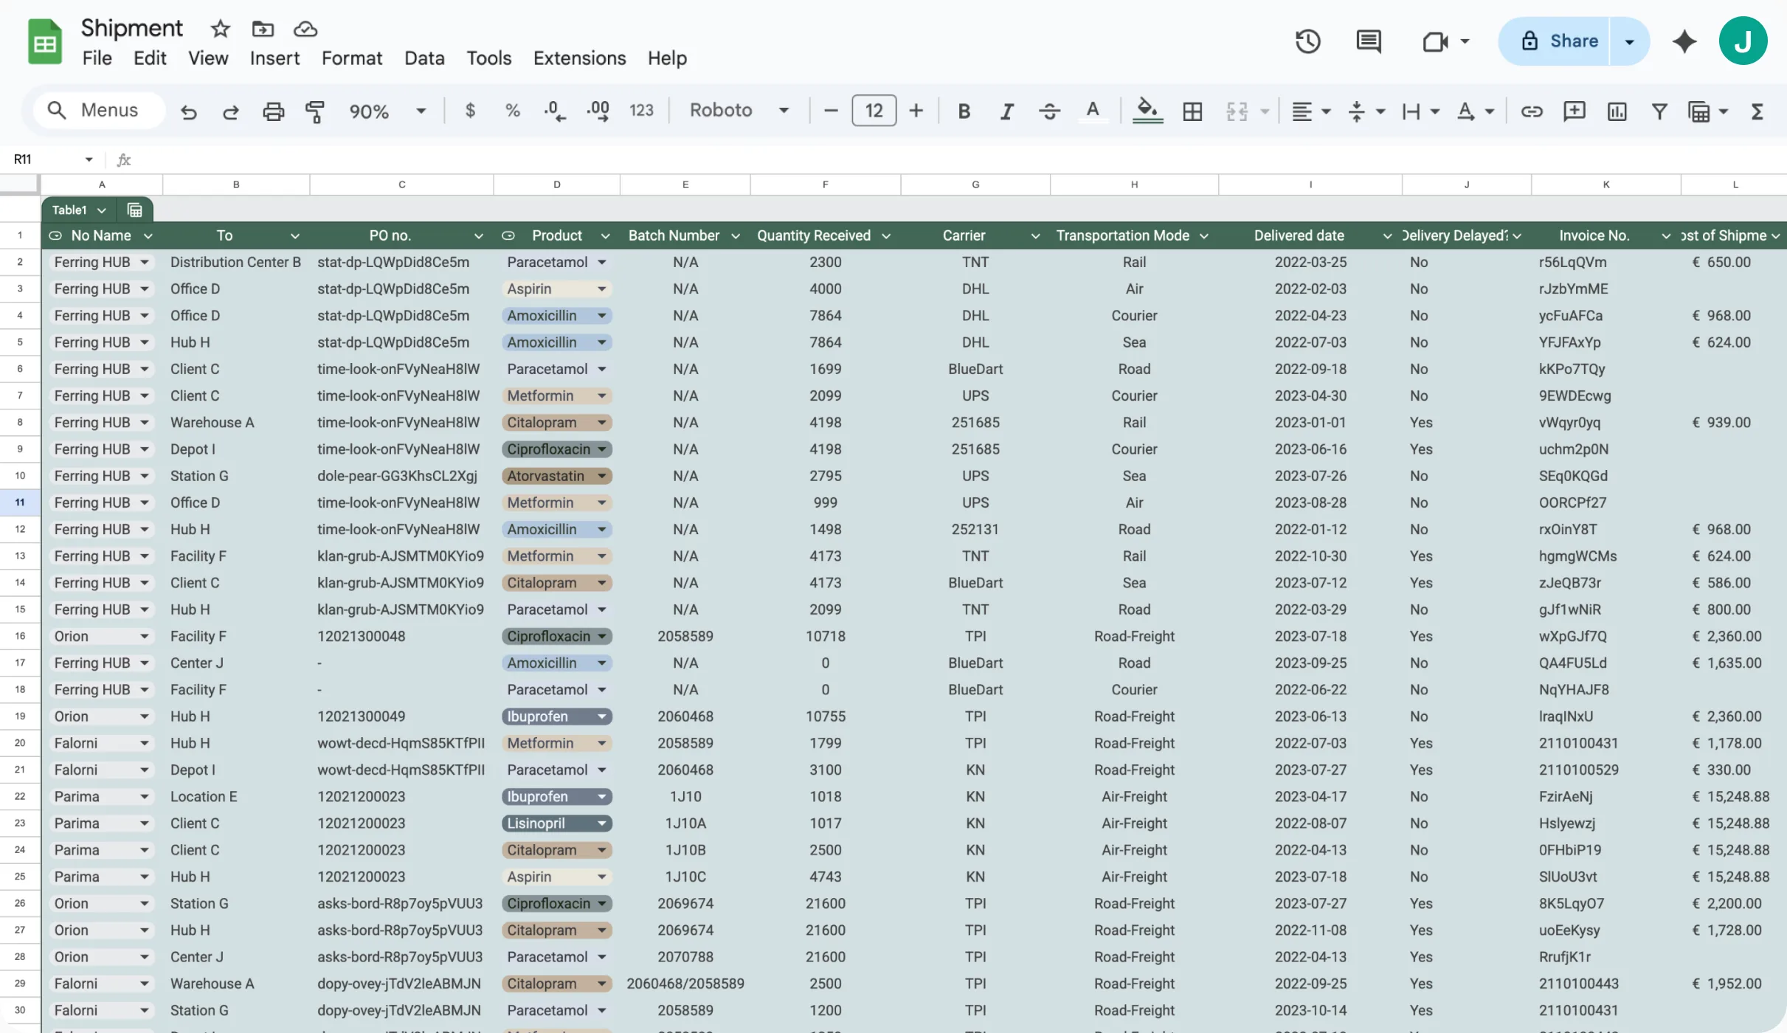The height and width of the screenshot is (1033, 1787).
Task: Open the Gemini sparkle icon
Action: coord(1684,41)
